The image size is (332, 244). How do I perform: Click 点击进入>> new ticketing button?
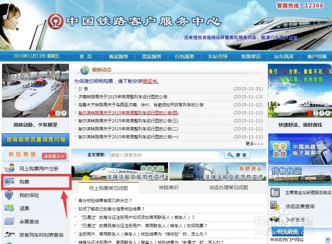click(x=54, y=156)
